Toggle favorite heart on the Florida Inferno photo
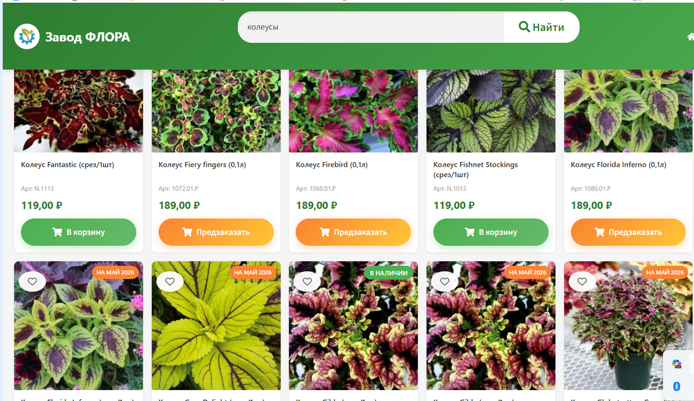The height and width of the screenshot is (401, 694). tap(32, 282)
